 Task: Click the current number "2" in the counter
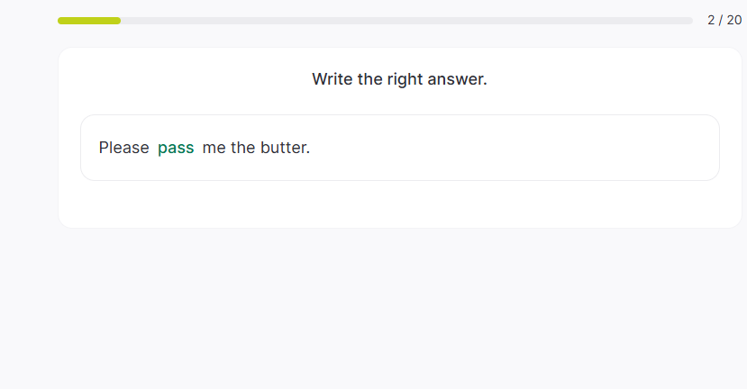[711, 20]
